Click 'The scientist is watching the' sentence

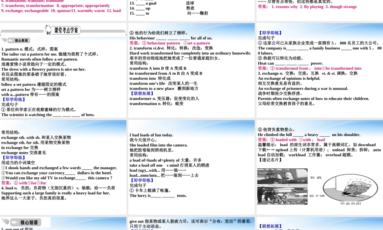(48, 115)
